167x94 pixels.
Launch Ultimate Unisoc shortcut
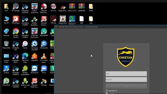pyautogui.click(x=44, y=19)
